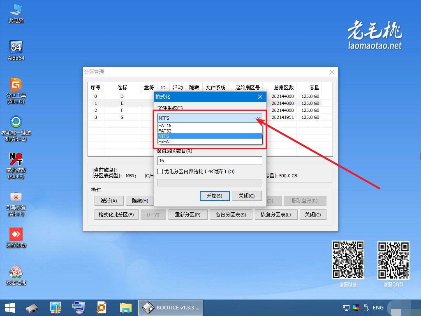
Task: Click the color display tray icon
Action: click(356, 308)
